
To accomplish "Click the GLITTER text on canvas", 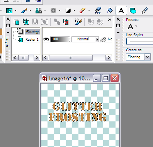I will [x=77, y=107].
